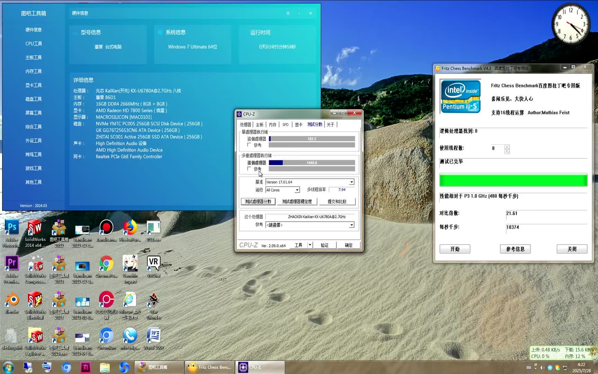Open the Genshin Impact desktop icon
598x374 pixels.
(130, 265)
